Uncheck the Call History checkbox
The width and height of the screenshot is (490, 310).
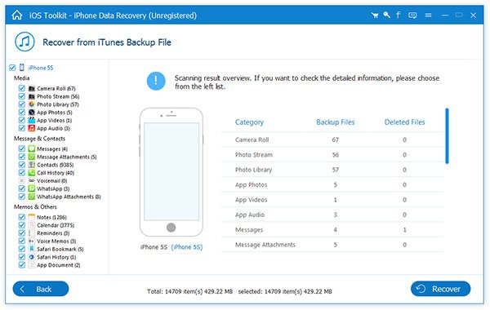21,173
